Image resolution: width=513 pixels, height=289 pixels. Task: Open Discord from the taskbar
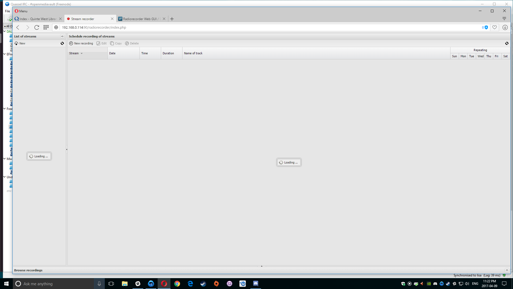pos(256,284)
